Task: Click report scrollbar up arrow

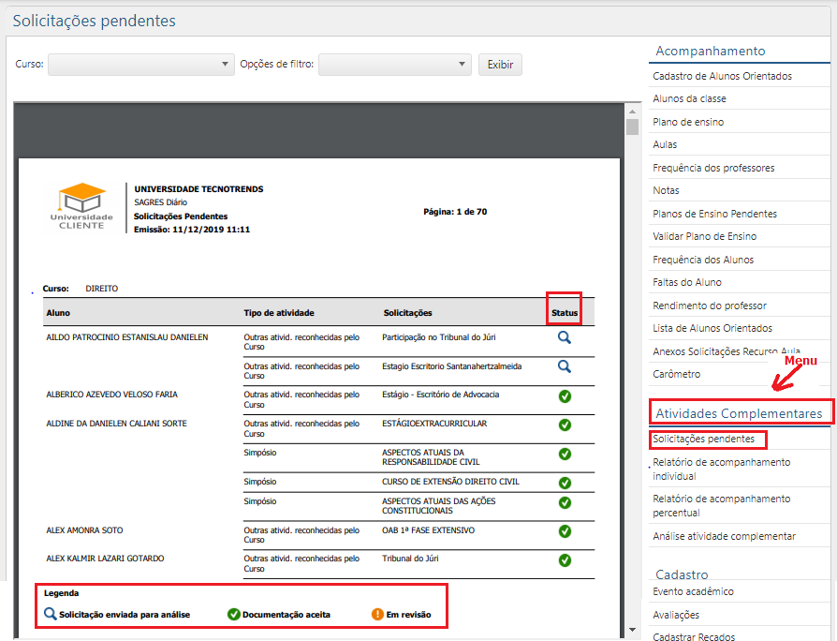Action: pyautogui.click(x=633, y=108)
